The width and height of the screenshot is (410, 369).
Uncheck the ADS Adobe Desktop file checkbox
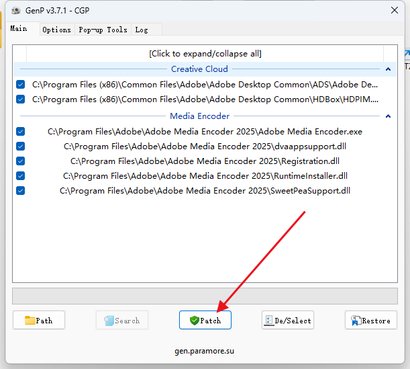[x=20, y=84]
